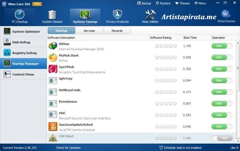Click the HotKeysCmds program icon
The width and height of the screenshot is (240, 151).
[x=53, y=92]
